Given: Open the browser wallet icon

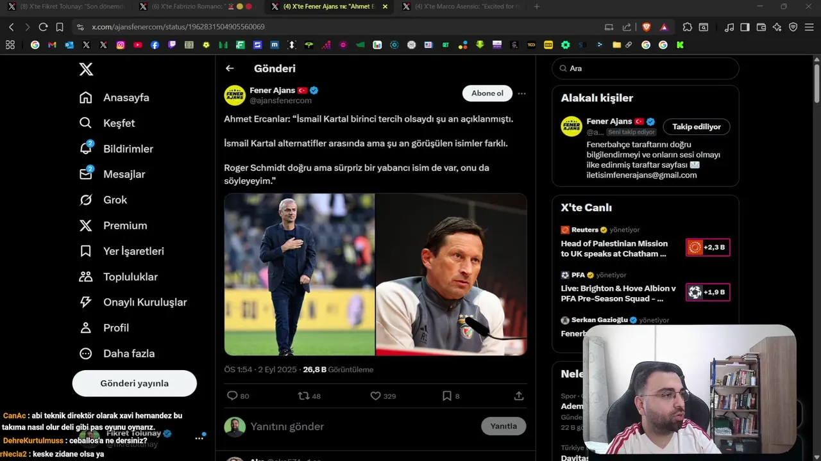Looking at the screenshot, I should pyautogui.click(x=761, y=27).
